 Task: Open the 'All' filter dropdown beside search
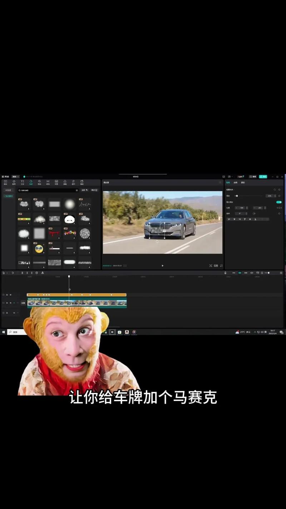pyautogui.click(x=85, y=190)
